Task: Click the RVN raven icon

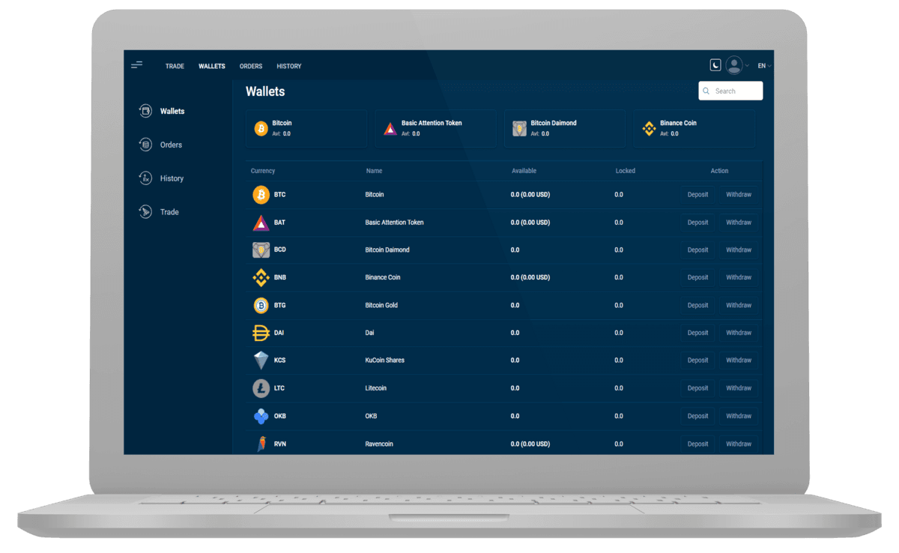Action: pos(261,444)
